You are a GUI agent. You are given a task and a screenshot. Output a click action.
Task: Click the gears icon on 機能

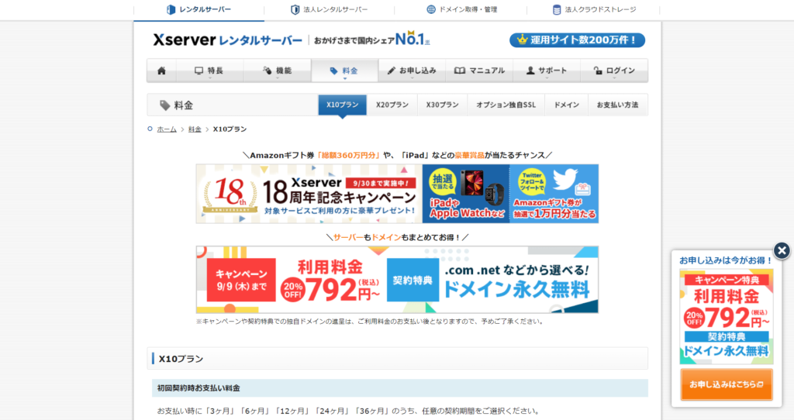tap(268, 71)
